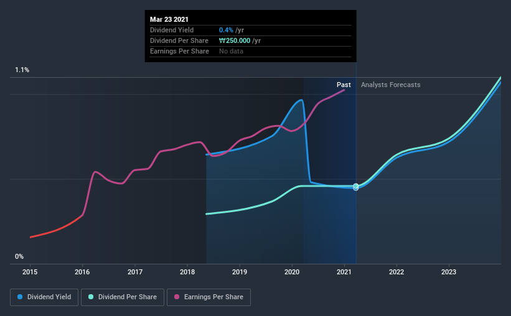The height and width of the screenshot is (316, 511).
Task: Toggle the Earnings Per Share legend button
Action: click(x=209, y=297)
